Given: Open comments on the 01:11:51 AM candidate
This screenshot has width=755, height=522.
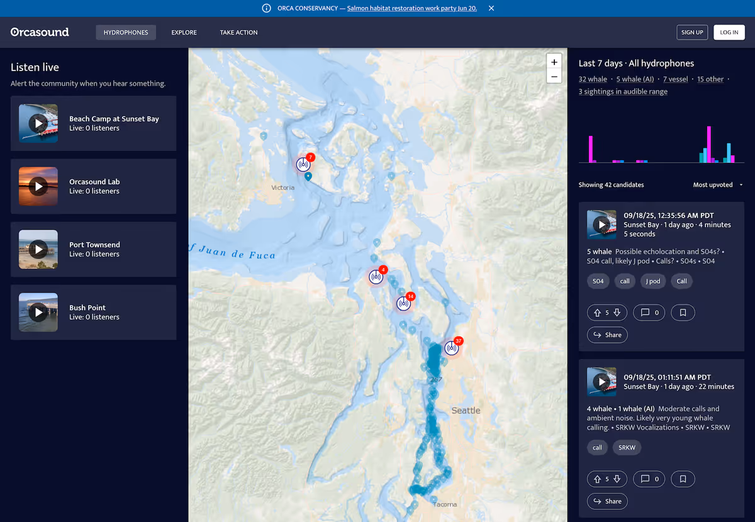Looking at the screenshot, I should 649,479.
